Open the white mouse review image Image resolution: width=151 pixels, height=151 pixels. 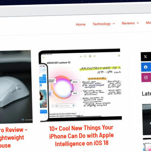click(16, 87)
